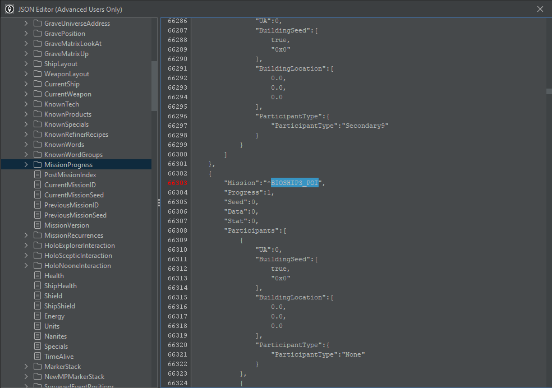Image resolution: width=552 pixels, height=388 pixels.
Task: Click the document icon beside CurrentMissionID
Action: tap(38, 184)
